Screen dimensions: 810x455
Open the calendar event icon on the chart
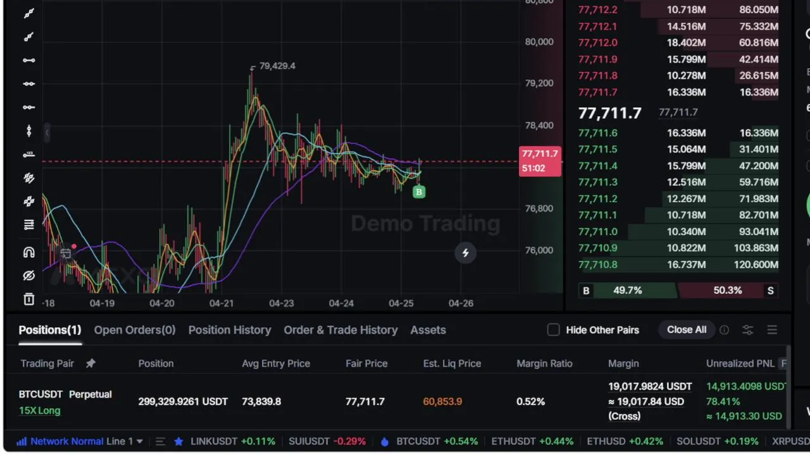click(x=66, y=253)
